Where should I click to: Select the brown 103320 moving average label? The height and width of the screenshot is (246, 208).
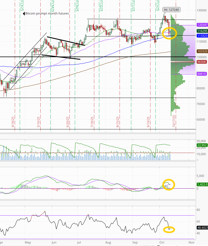(x=202, y=51)
